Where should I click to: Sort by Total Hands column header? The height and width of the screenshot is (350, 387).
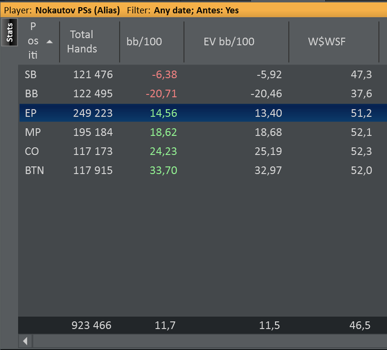pos(82,41)
